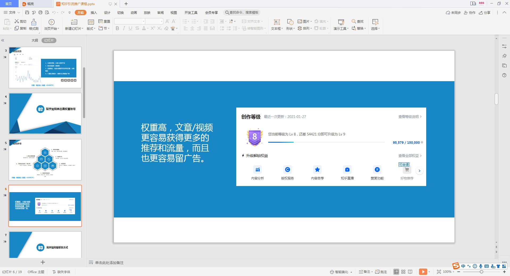Switch to the 动画 ribbon tab
The height and width of the screenshot is (276, 510).
134,13
